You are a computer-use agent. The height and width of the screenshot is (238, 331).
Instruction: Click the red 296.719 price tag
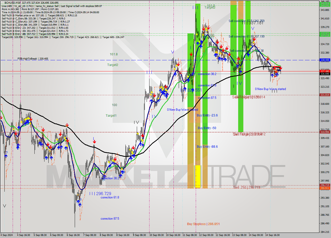[x=325, y=185]
